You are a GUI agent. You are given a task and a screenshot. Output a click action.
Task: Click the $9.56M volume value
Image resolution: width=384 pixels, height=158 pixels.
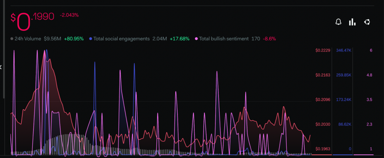click(52, 39)
